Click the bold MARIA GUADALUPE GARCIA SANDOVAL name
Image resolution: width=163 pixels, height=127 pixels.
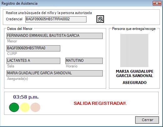click(x=135, y=74)
